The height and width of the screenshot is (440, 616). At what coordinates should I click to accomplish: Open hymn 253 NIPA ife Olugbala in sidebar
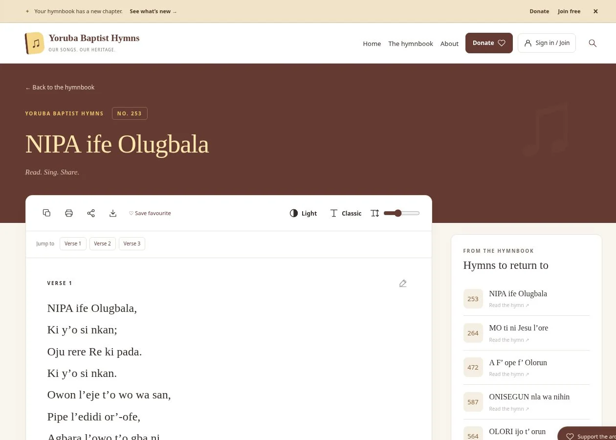527,299
